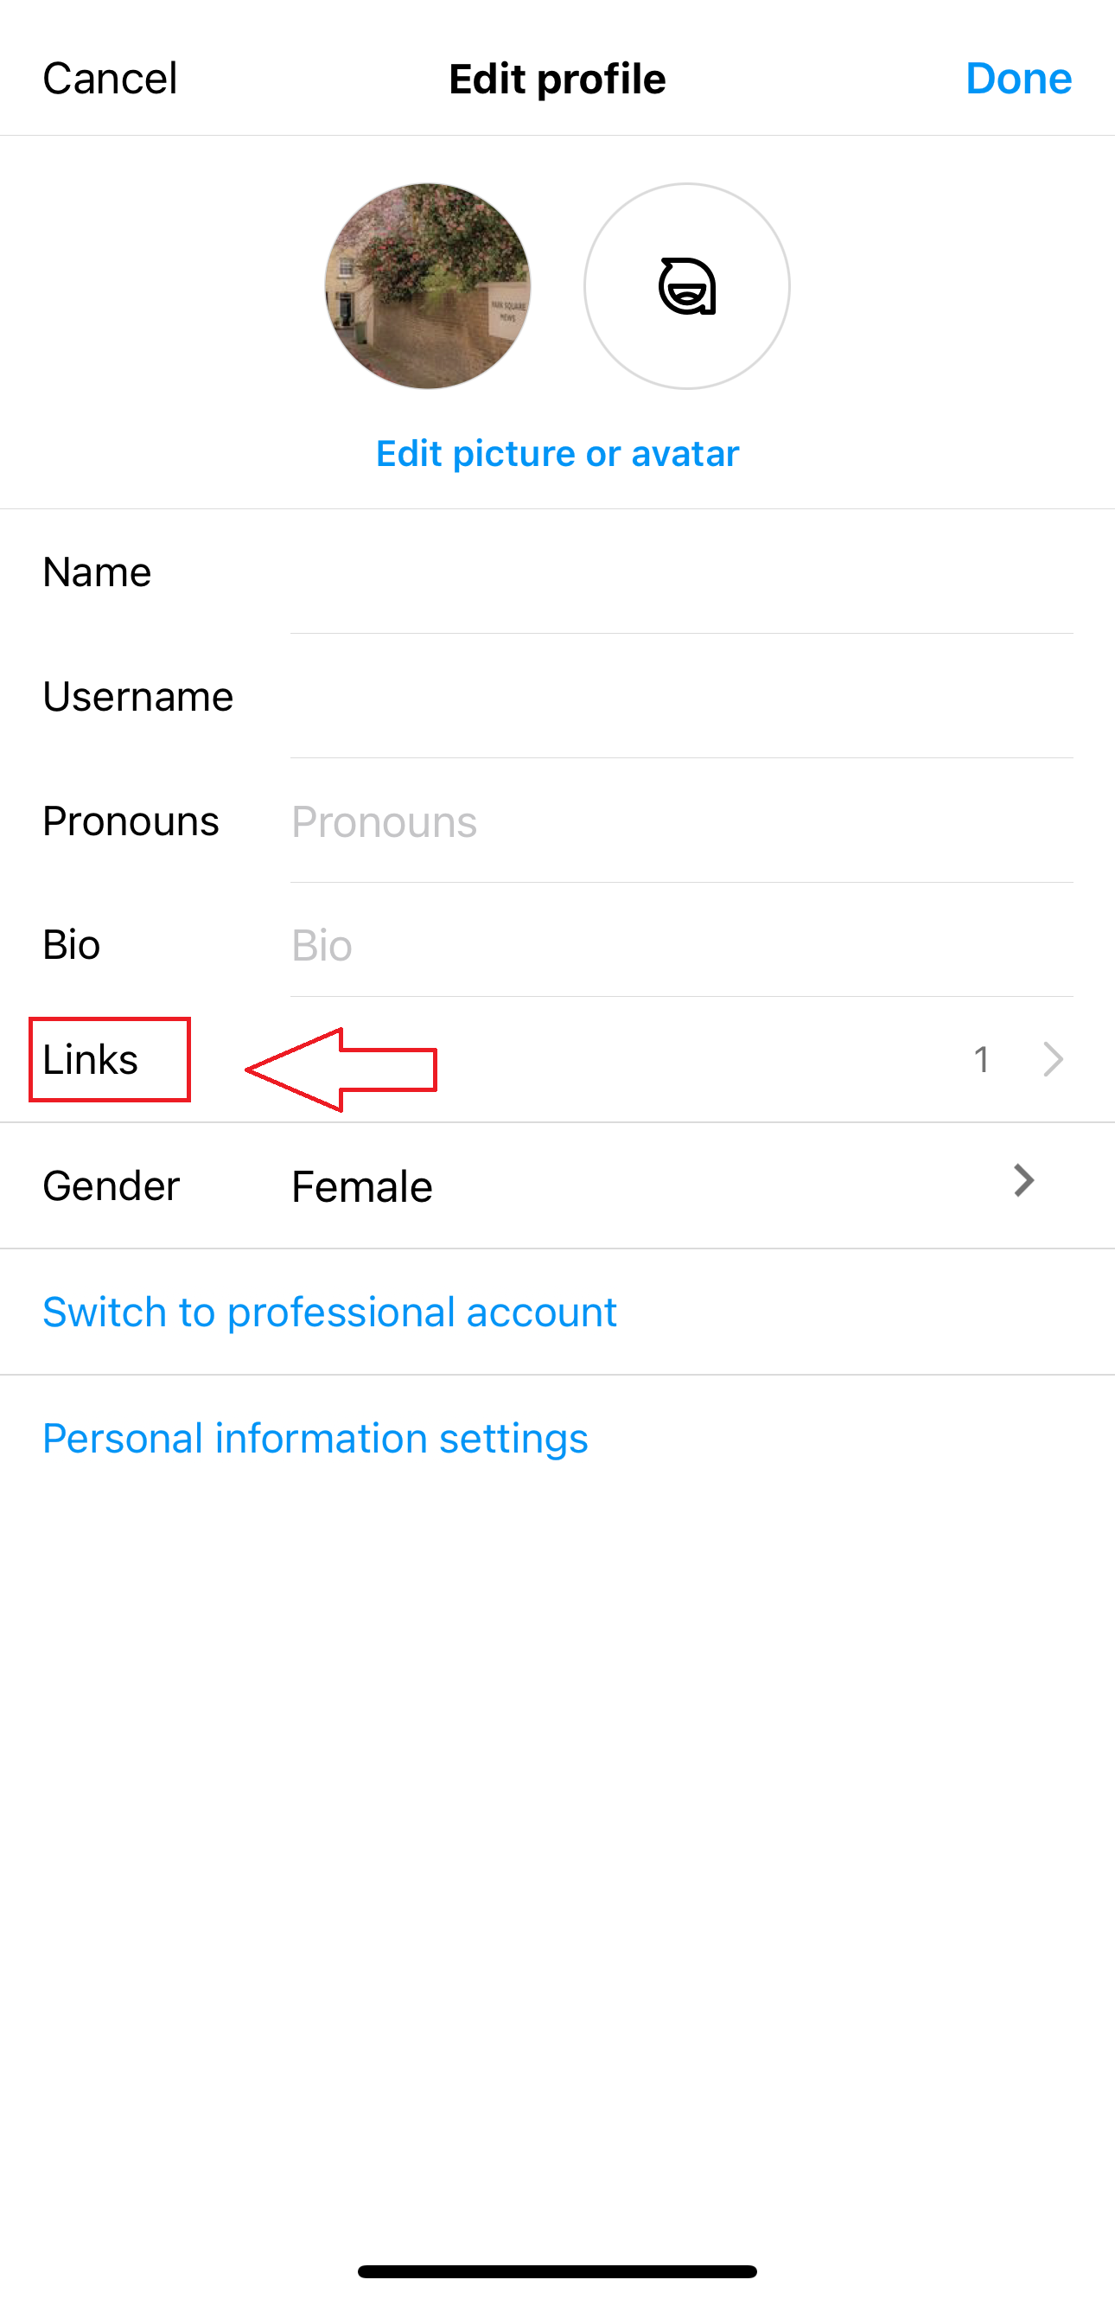The width and height of the screenshot is (1115, 2299).
Task: Click the Edit picture or avatar link
Action: click(x=557, y=453)
